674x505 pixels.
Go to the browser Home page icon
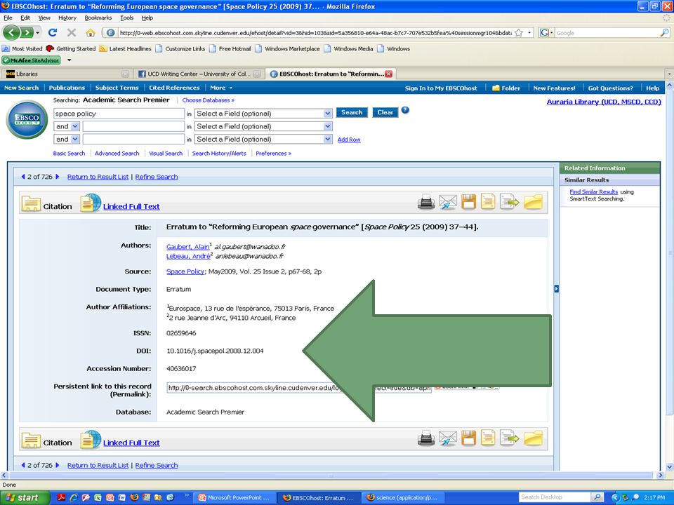coord(91,33)
